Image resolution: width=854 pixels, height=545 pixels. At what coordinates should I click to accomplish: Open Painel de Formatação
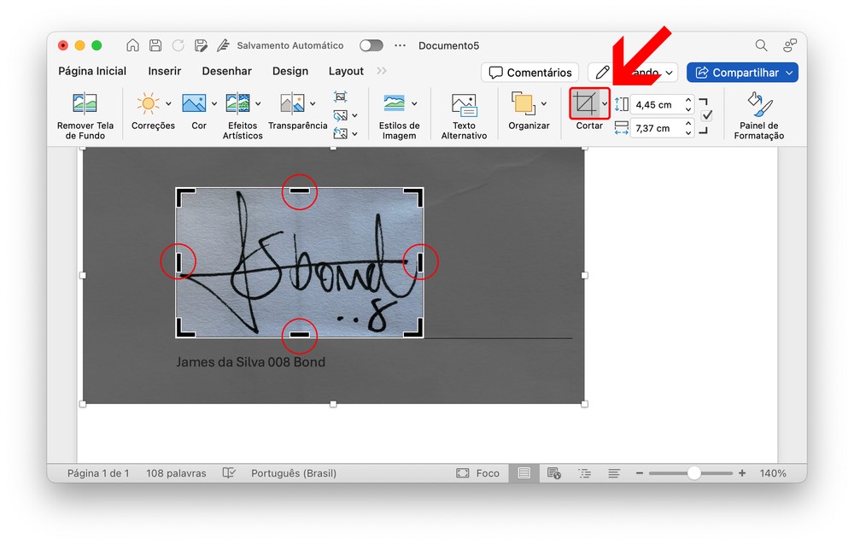(x=758, y=105)
